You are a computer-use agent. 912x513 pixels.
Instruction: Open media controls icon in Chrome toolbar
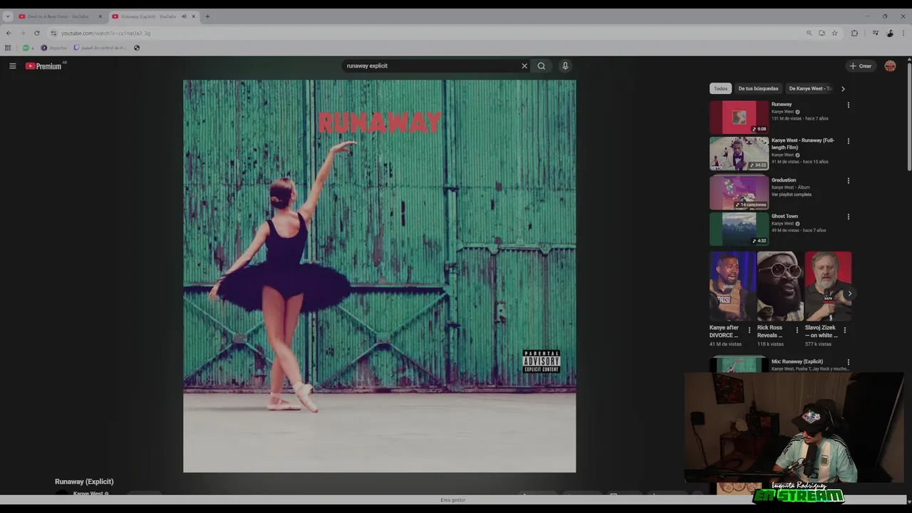click(876, 33)
